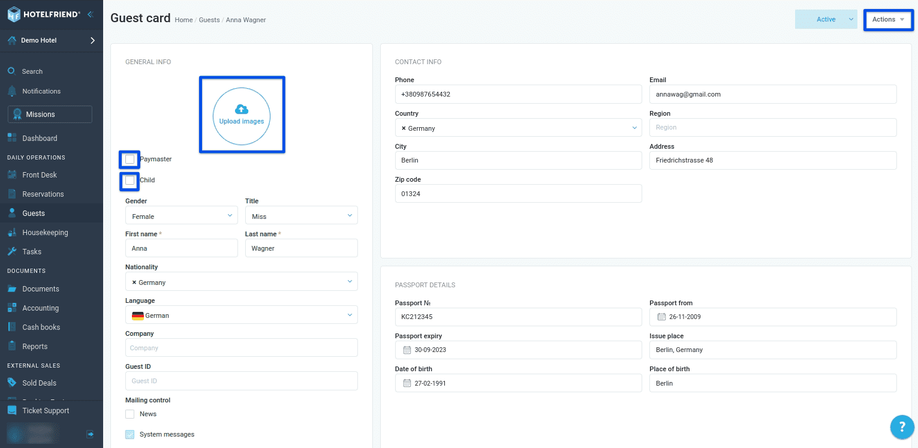
Task: Click the Tasks wrench icon
Action: (x=12, y=251)
